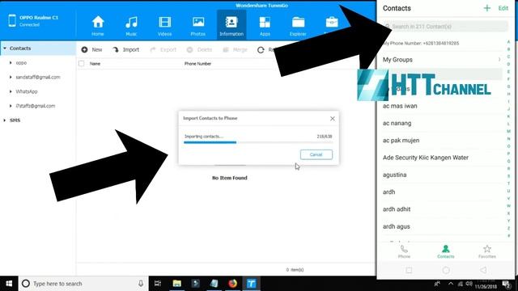This screenshot has height=291, width=518.
Task: Open the Videos section
Action: [x=164, y=25]
